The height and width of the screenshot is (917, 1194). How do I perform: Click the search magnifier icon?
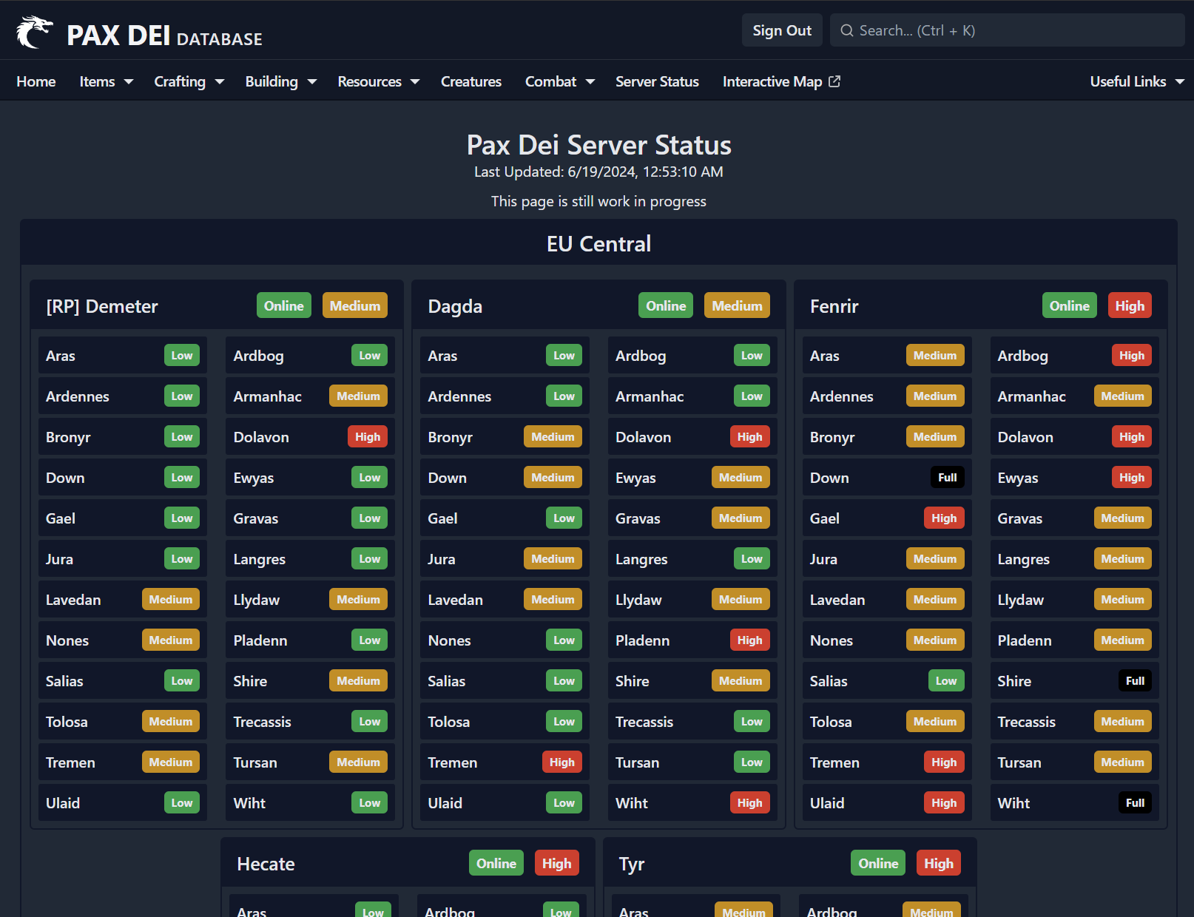[847, 30]
